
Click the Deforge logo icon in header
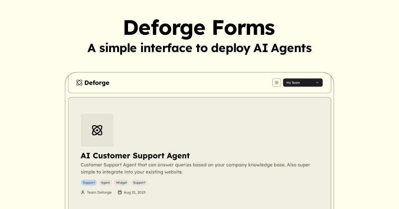(x=79, y=83)
